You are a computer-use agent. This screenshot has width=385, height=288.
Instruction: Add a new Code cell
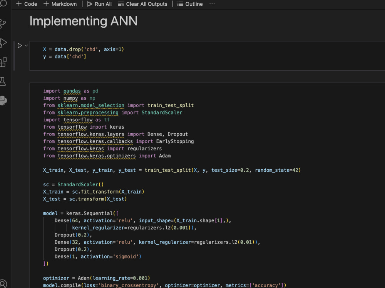27,4
